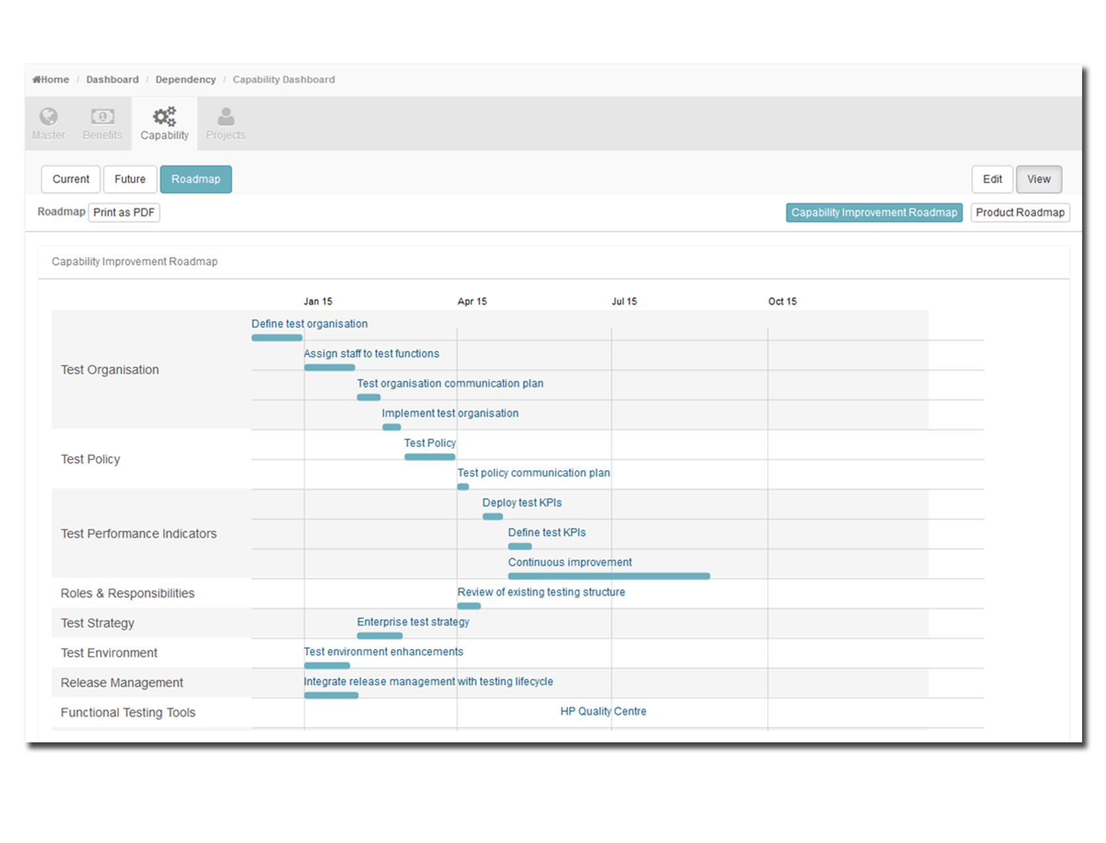Viewport: 1106px width, 843px height.
Task: Open Review of existing testing structure task
Action: [541, 592]
